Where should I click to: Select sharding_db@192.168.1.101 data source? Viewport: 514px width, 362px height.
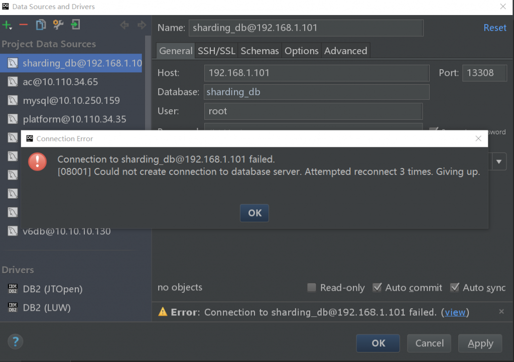coord(71,63)
